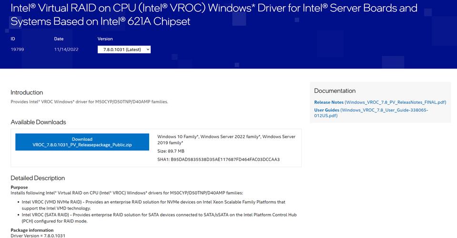
Task: Click the Driver Version = 7.8.0.1031 line
Action: tap(38, 236)
